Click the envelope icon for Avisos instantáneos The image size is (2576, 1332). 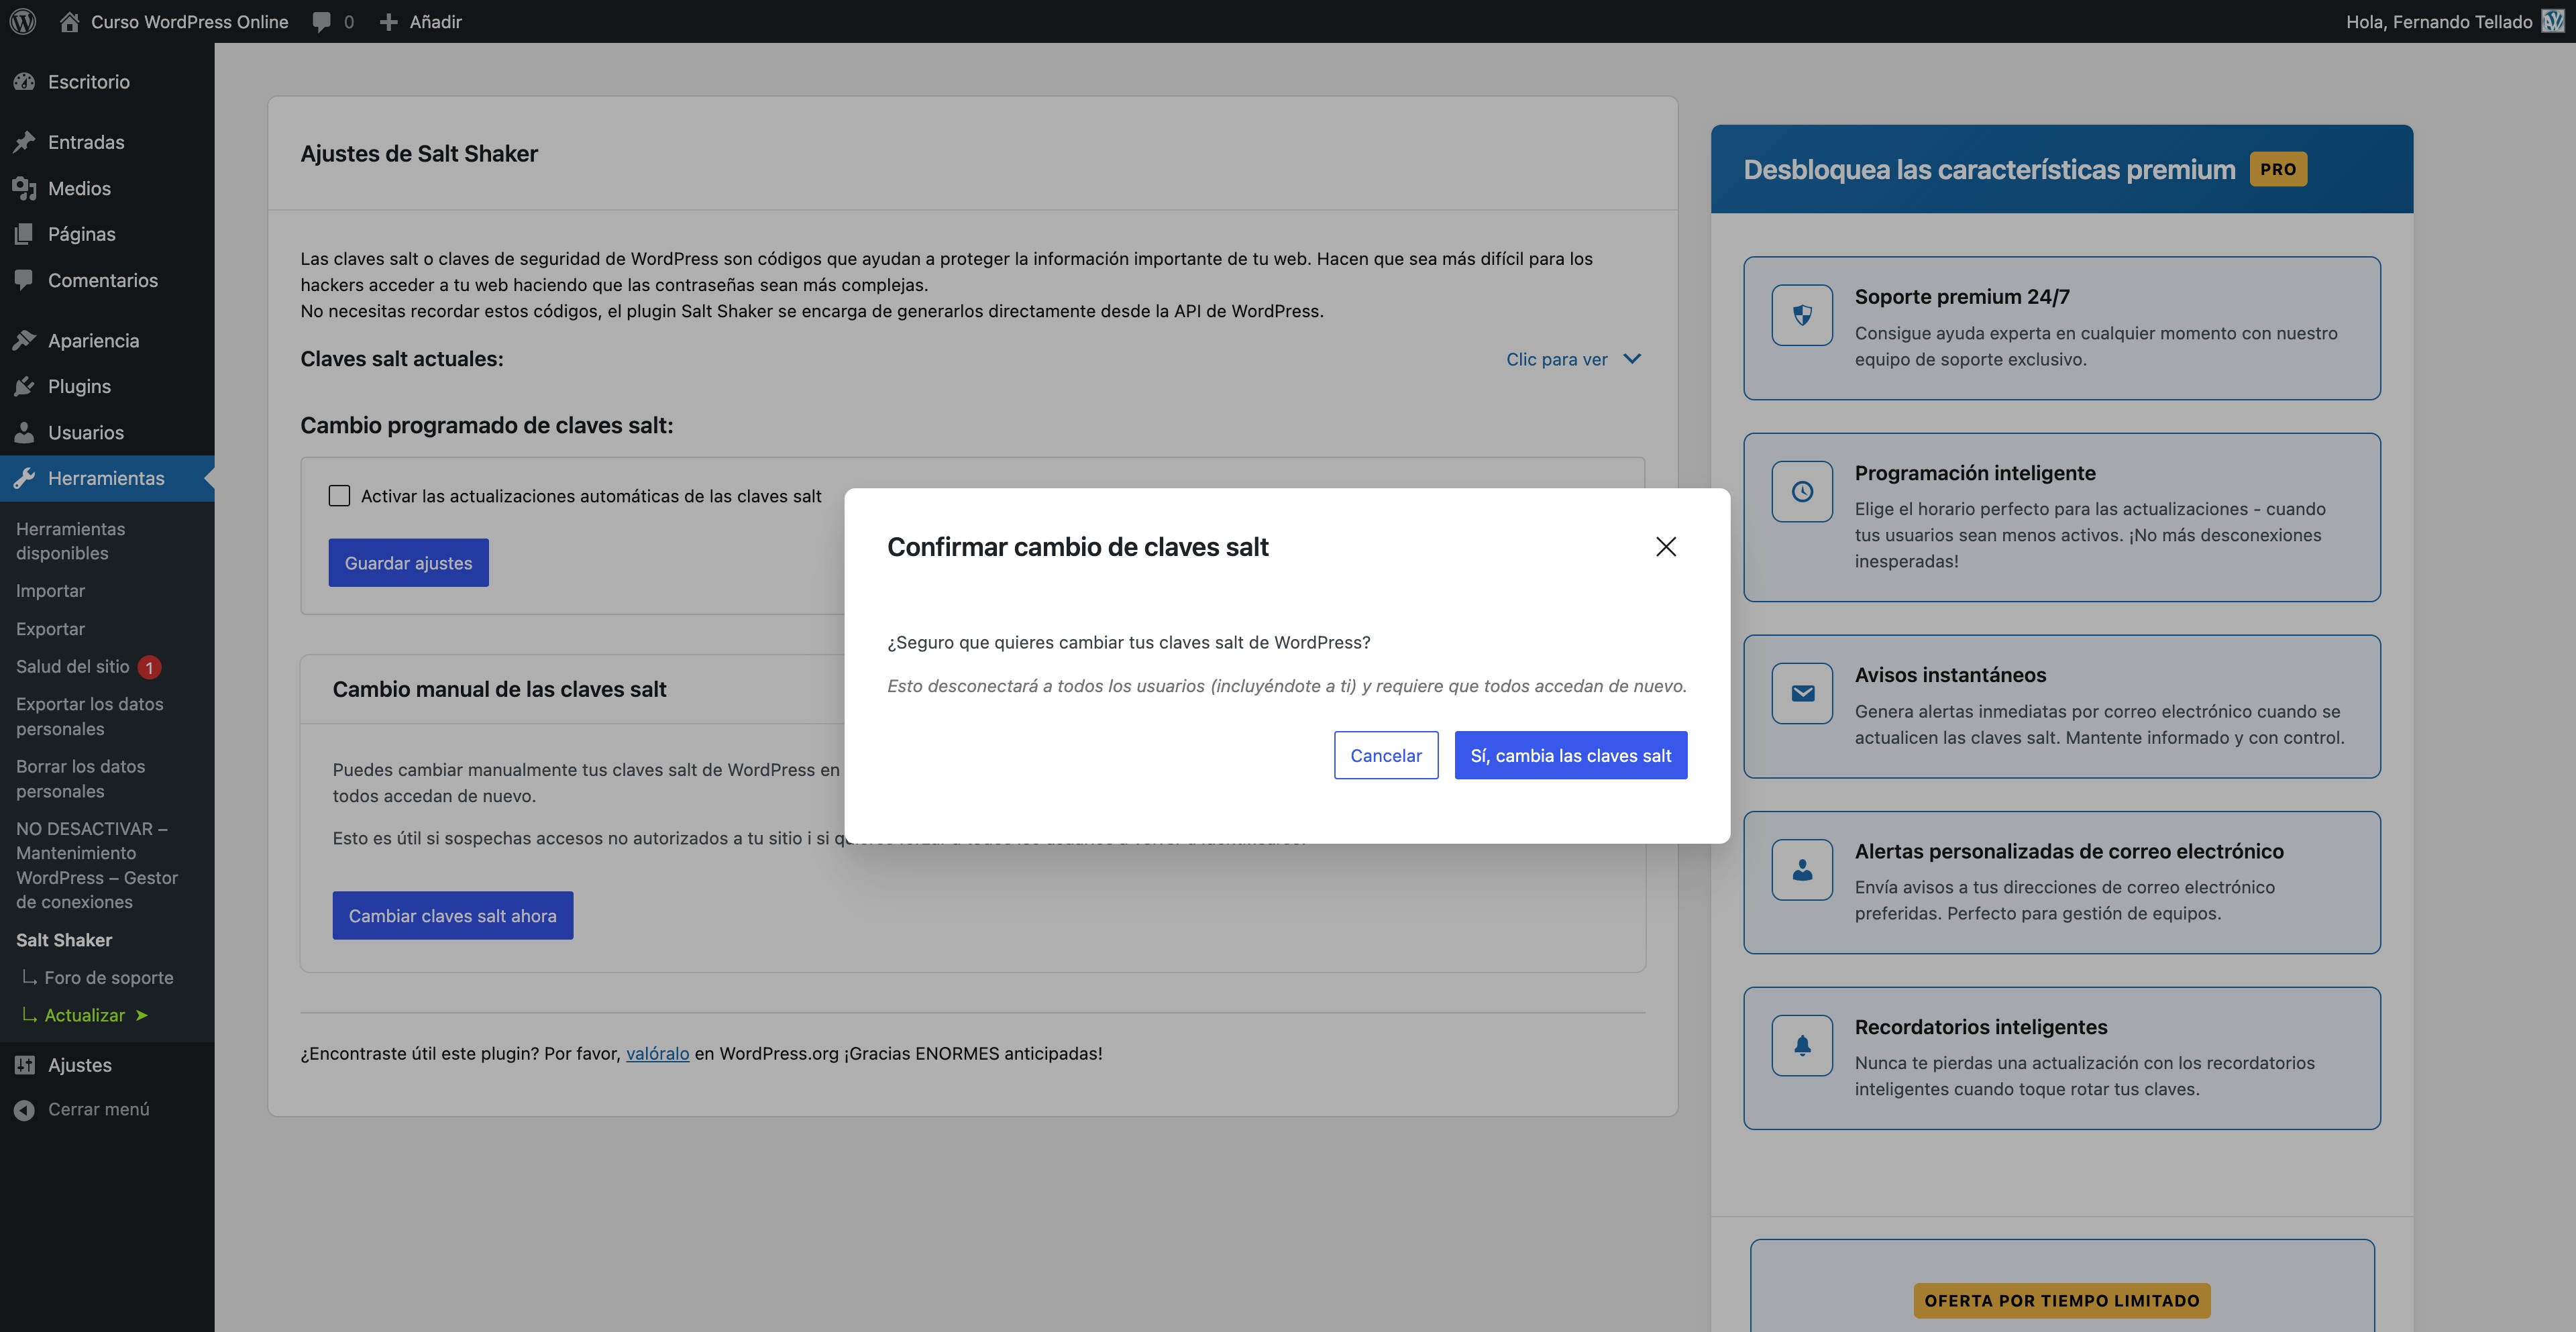click(x=1802, y=693)
